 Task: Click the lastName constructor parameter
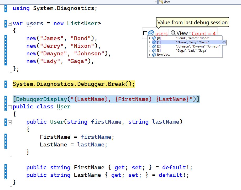[x=166, y=122]
